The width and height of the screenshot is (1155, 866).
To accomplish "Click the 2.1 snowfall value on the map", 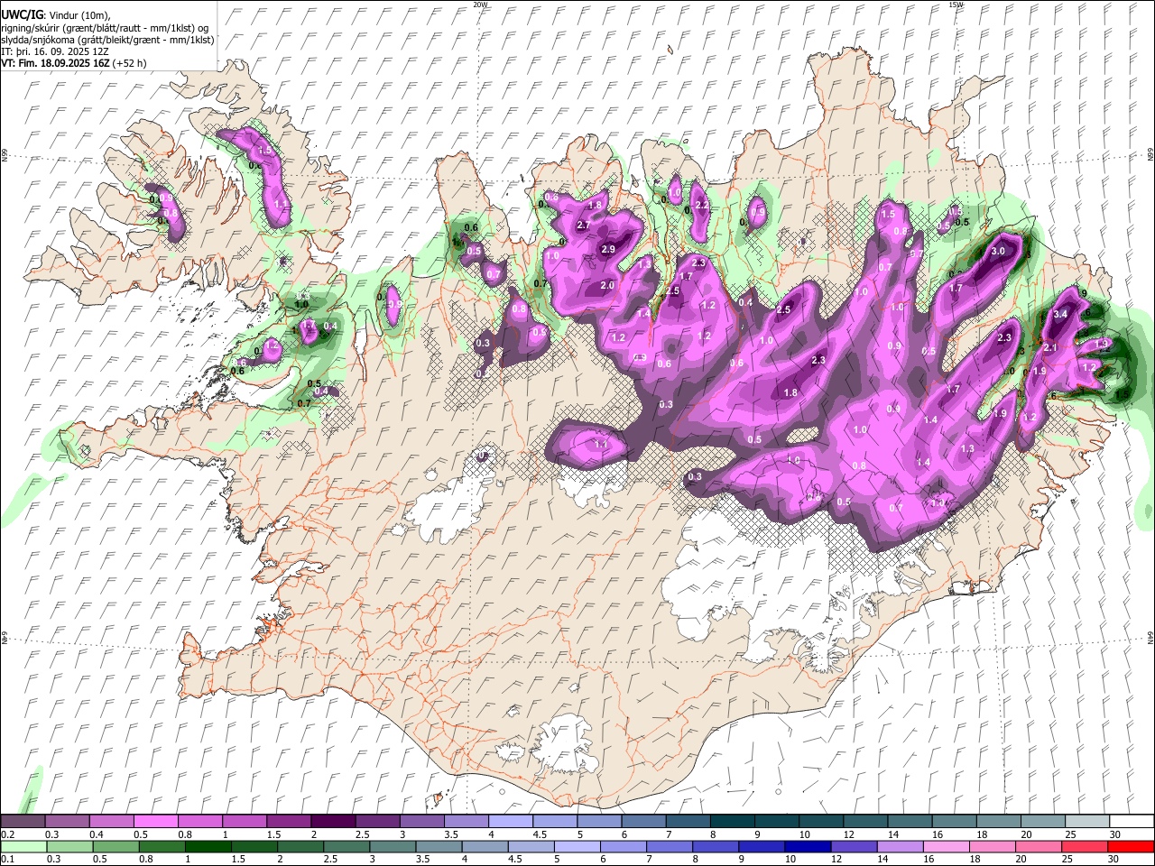I will click(x=1049, y=347).
